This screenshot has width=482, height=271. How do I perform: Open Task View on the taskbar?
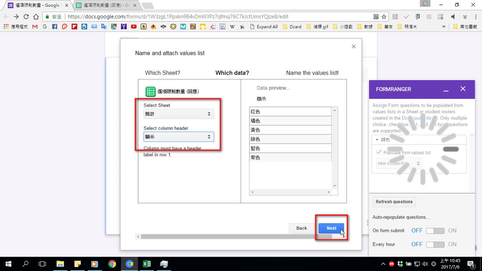click(x=43, y=264)
